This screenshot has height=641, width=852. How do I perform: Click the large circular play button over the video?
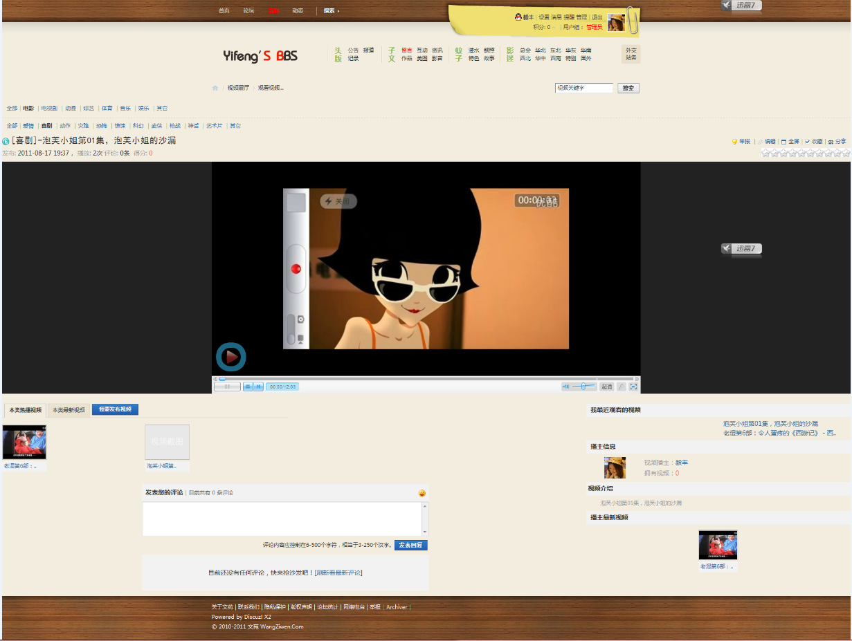pos(231,357)
